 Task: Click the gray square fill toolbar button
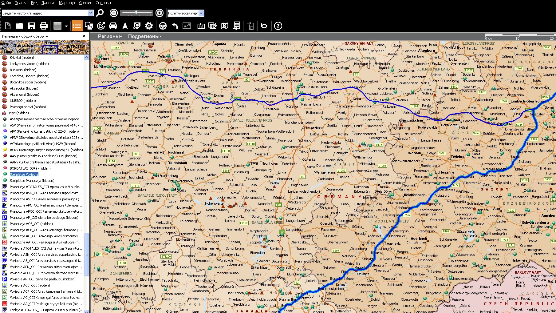pyautogui.click(x=57, y=26)
